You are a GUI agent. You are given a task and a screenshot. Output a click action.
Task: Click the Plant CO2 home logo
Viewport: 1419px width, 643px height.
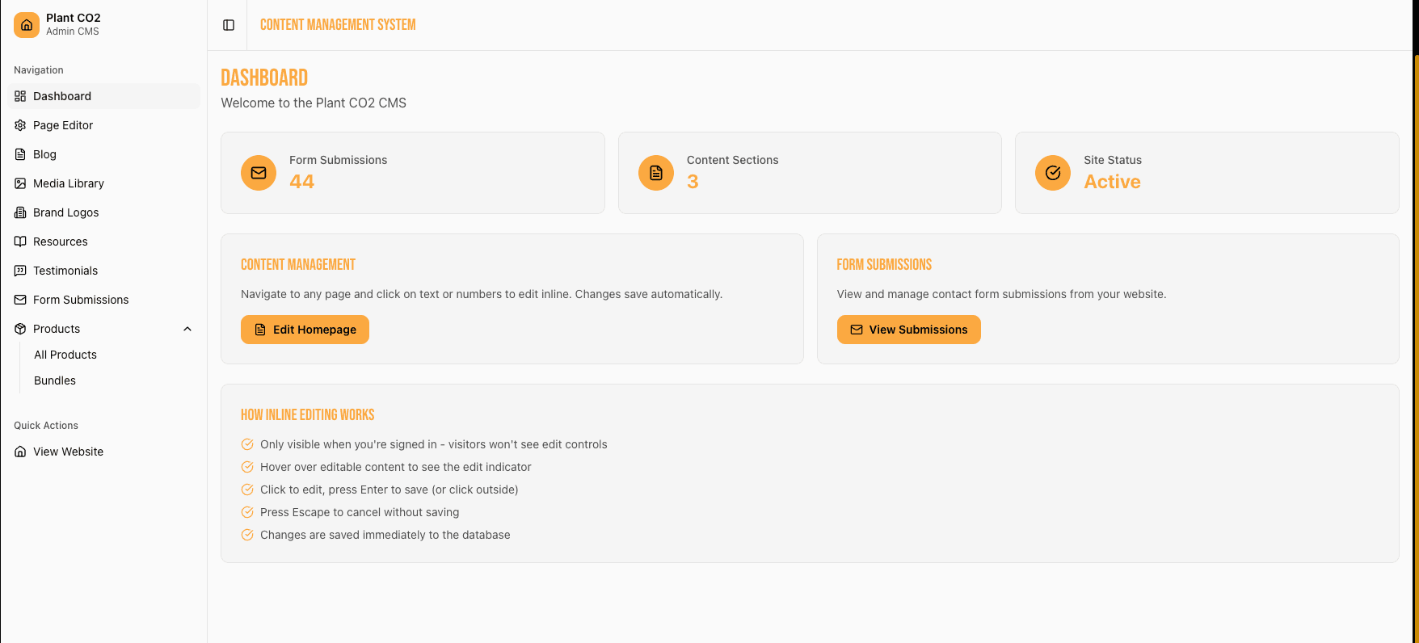tap(27, 25)
